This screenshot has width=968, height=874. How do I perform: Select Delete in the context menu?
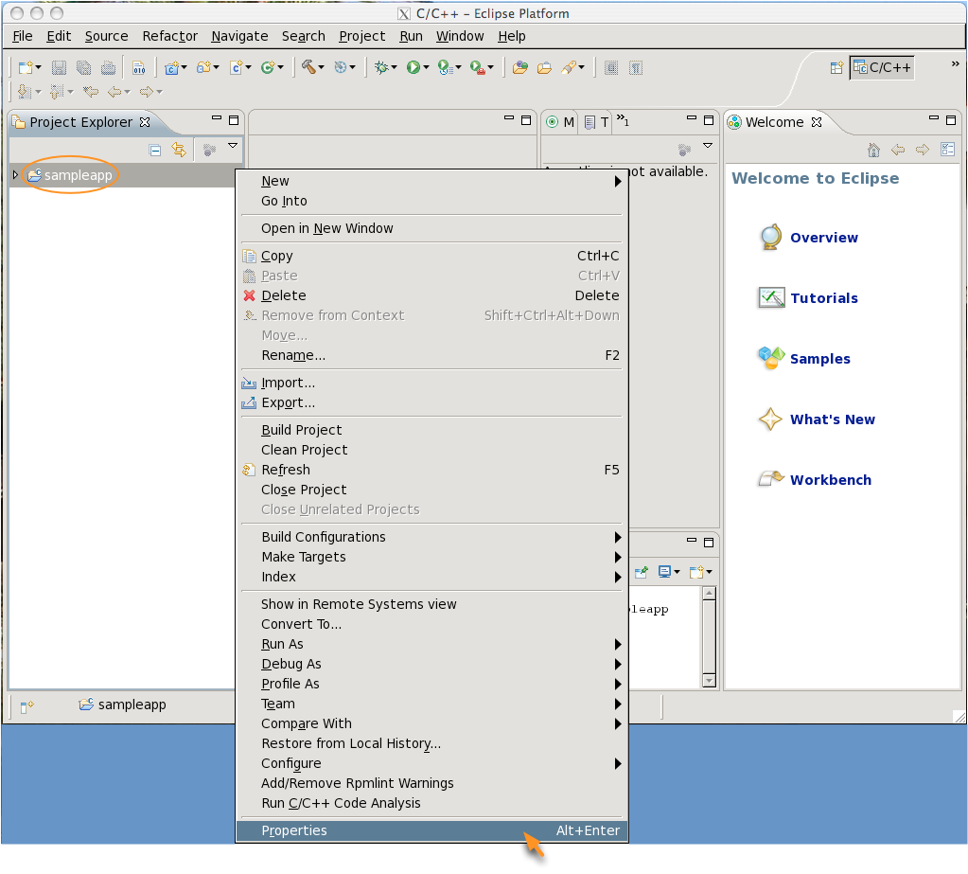[432, 295]
